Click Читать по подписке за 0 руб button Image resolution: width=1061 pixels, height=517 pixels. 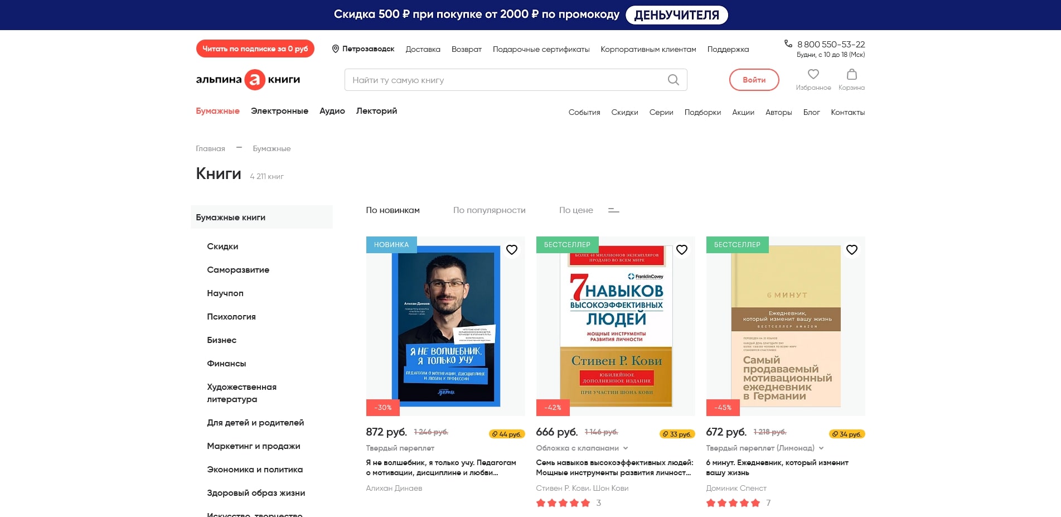click(x=255, y=49)
